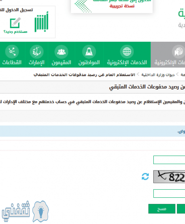Click the مسح clear button

[x=162, y=209]
